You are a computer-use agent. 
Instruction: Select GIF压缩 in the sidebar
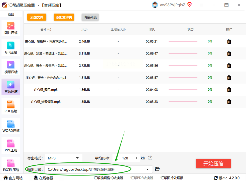tap(11, 48)
